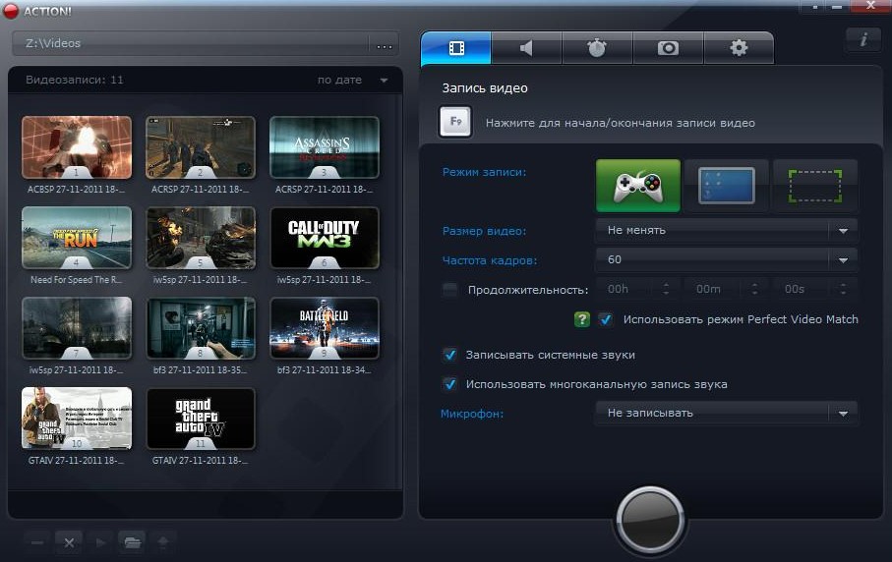Minimize the Action! window

click(x=836, y=7)
